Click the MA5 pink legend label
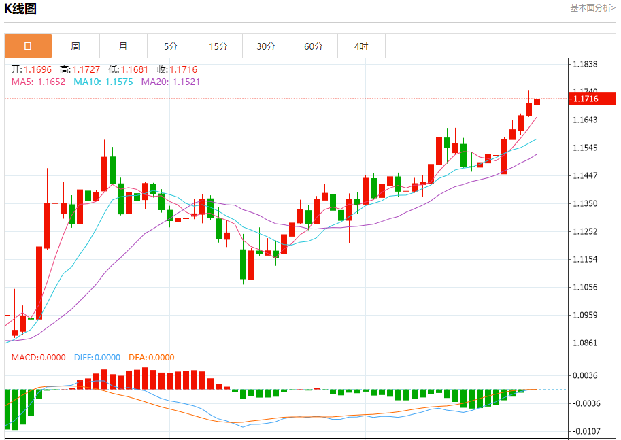 pyautogui.click(x=38, y=82)
